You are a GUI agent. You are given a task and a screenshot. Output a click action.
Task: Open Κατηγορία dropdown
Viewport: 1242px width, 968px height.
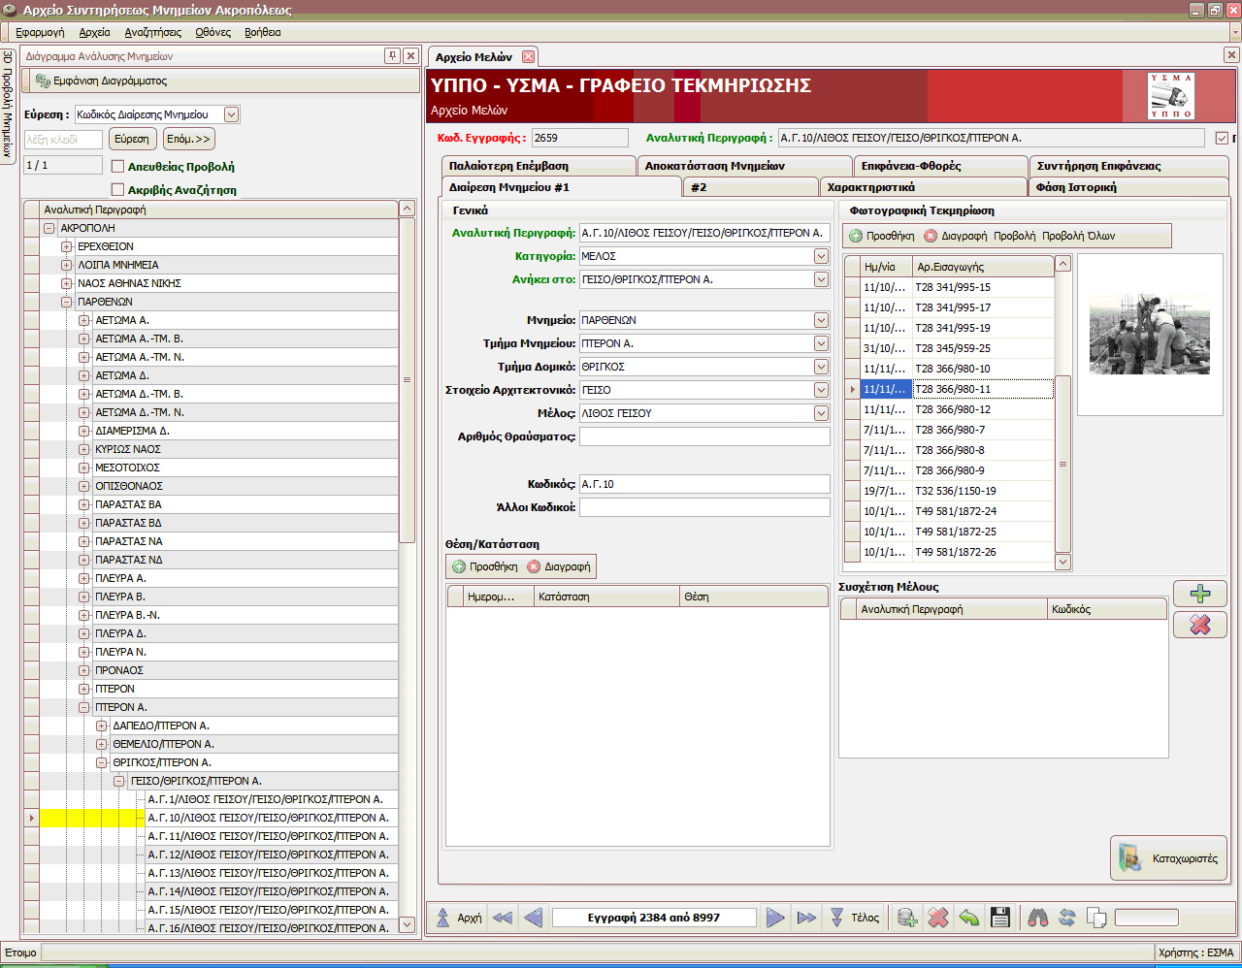[x=821, y=256]
